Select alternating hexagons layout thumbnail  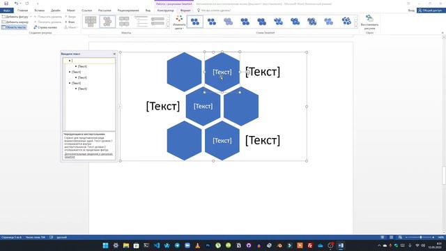[107, 22]
